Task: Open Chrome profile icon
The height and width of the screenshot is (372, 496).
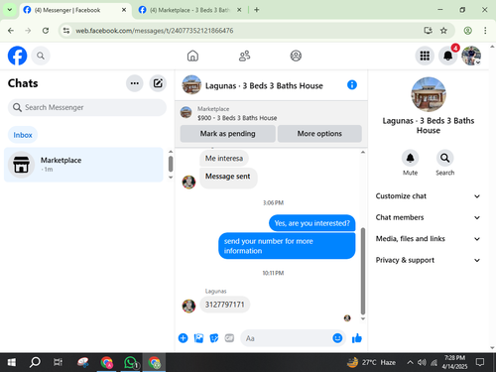Action: [467, 31]
